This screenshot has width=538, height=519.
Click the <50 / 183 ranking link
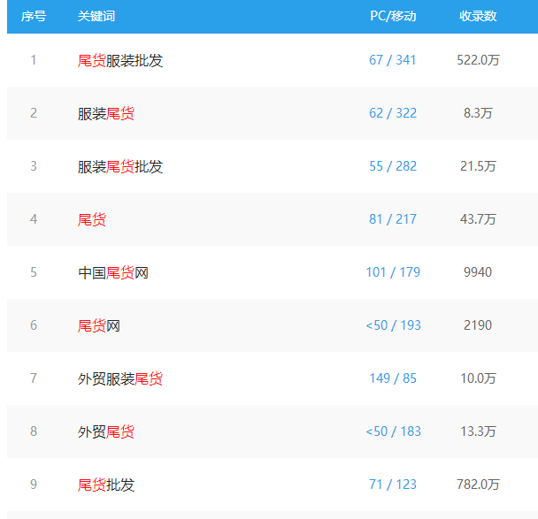[393, 431]
